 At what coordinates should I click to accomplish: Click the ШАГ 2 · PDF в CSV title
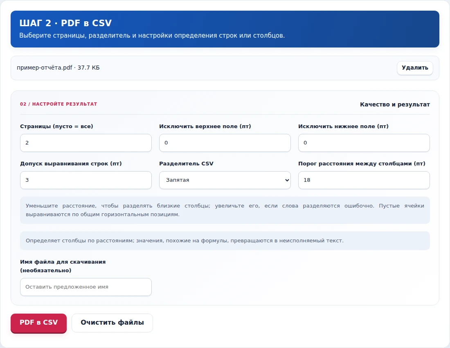pyautogui.click(x=65, y=23)
